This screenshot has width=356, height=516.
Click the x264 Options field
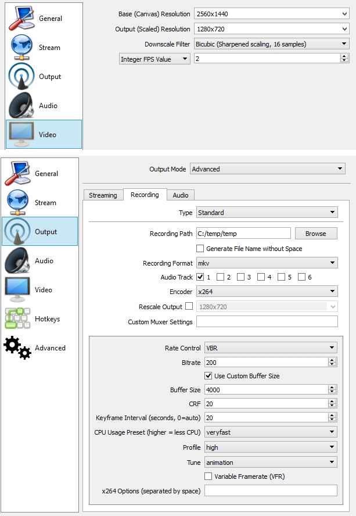tap(271, 490)
